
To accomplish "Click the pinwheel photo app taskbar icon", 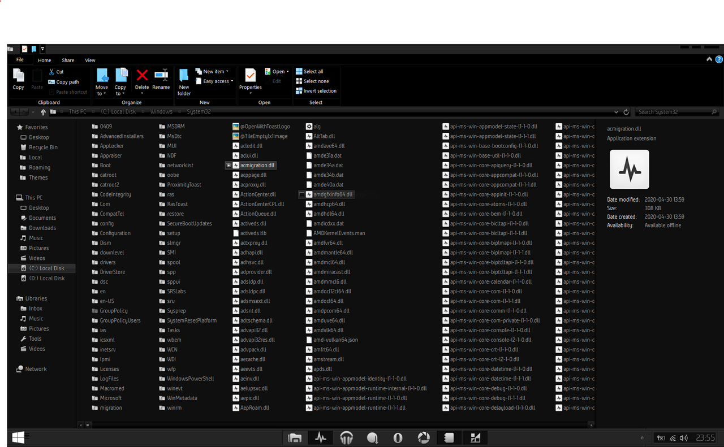I will 424,437.
